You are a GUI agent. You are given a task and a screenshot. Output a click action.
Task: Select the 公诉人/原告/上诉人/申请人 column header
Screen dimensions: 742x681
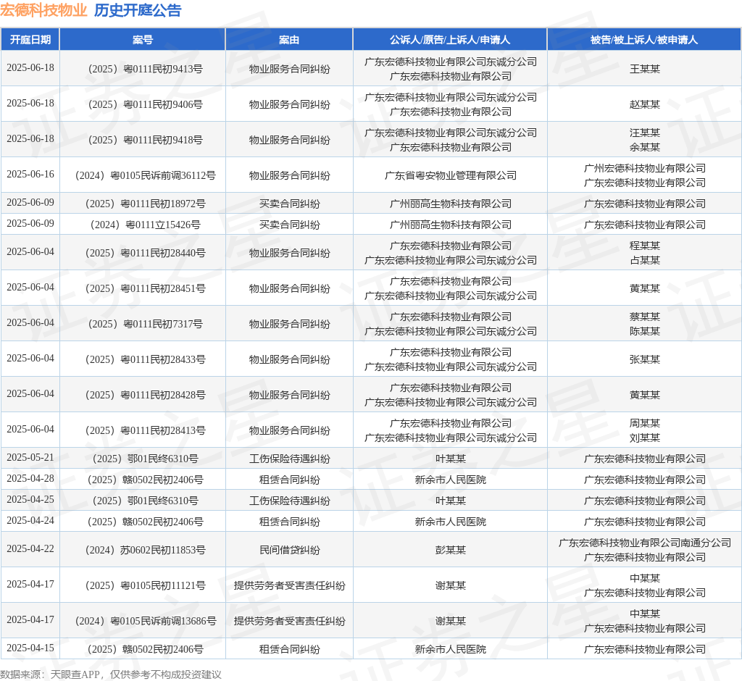coord(450,40)
